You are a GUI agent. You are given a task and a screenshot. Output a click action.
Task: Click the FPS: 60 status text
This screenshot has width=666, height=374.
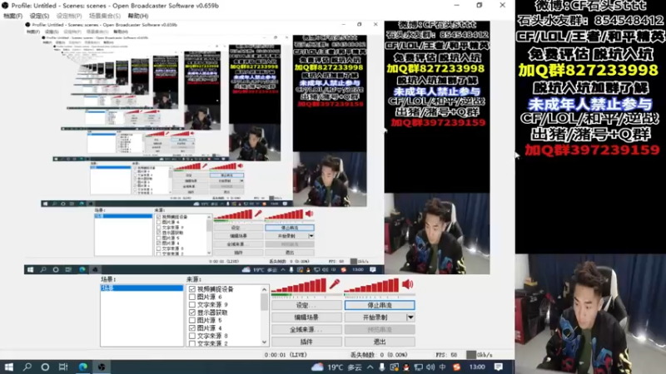(x=446, y=355)
